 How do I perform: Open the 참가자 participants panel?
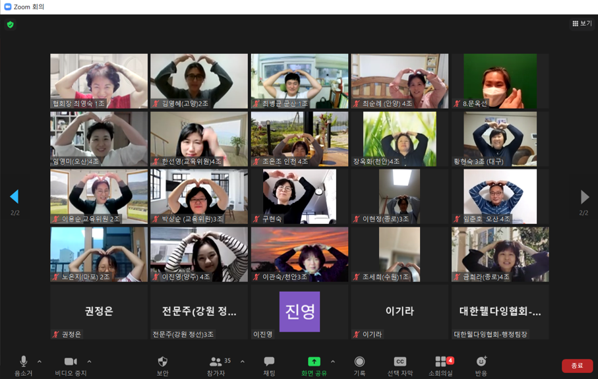[x=216, y=362]
